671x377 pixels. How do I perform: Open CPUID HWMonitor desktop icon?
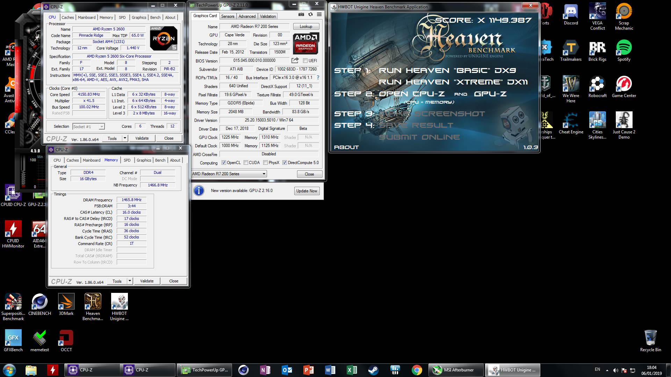click(13, 235)
